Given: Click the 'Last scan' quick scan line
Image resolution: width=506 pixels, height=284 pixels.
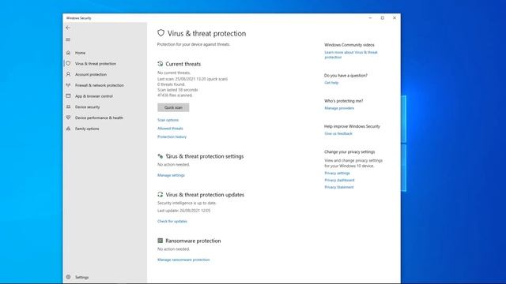Looking at the screenshot, I should click(192, 79).
